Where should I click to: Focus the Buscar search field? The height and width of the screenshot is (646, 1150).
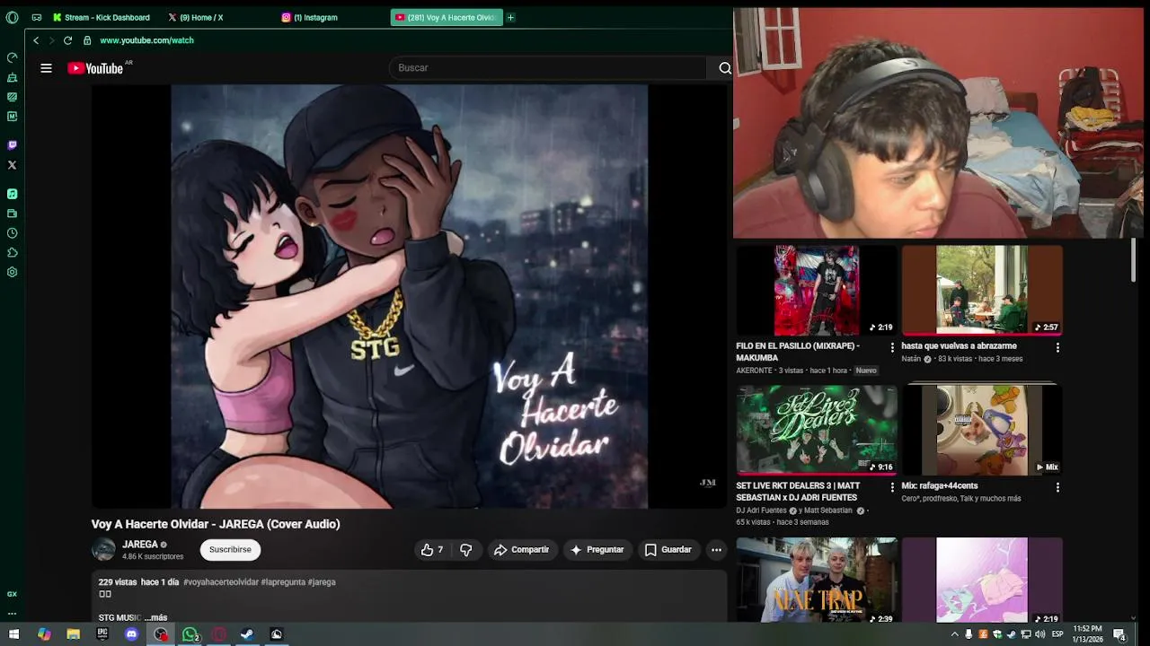tap(548, 68)
